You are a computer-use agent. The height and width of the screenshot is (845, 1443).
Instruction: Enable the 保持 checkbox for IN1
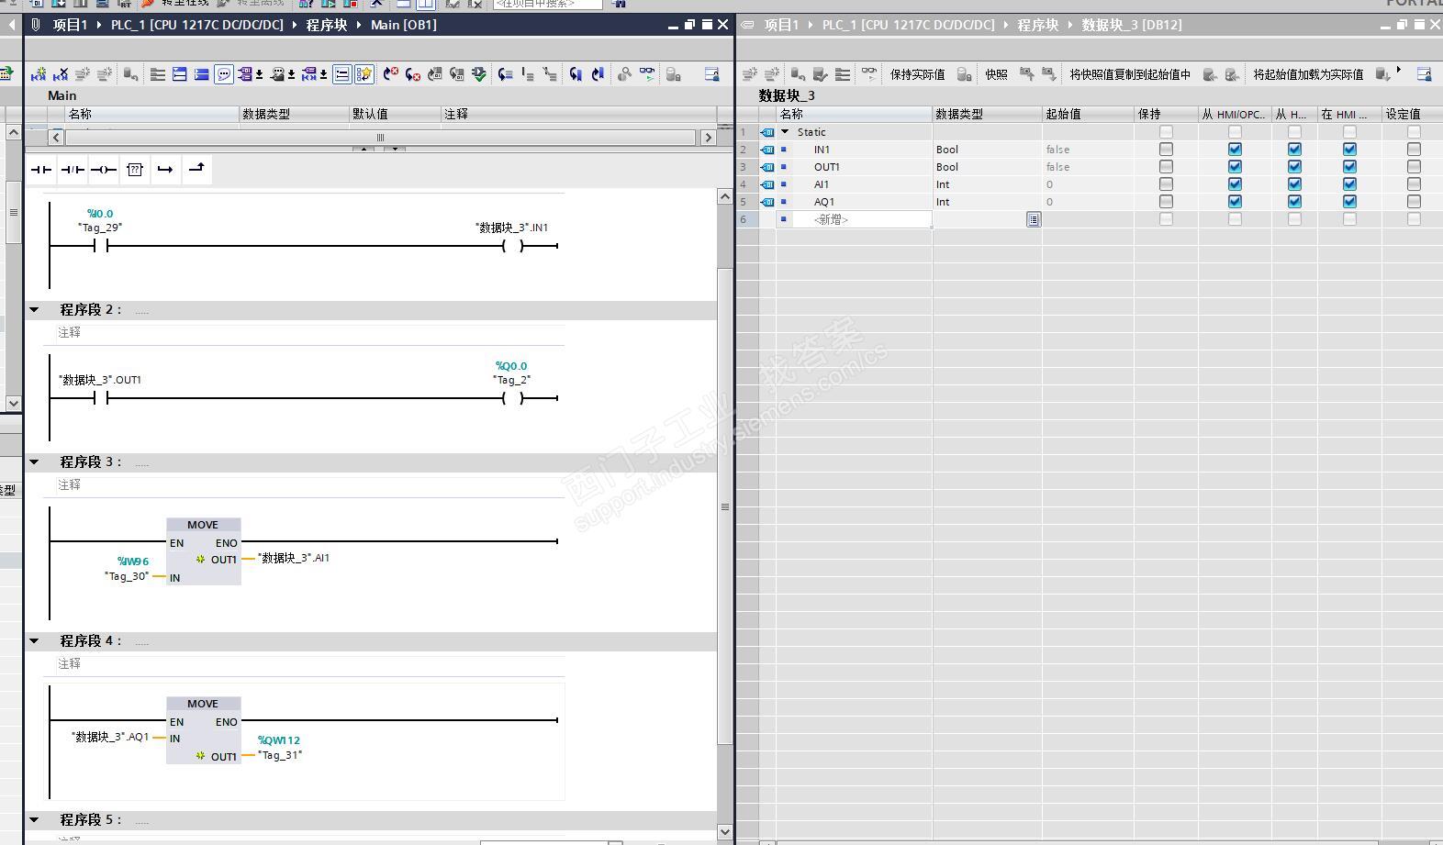1166,150
